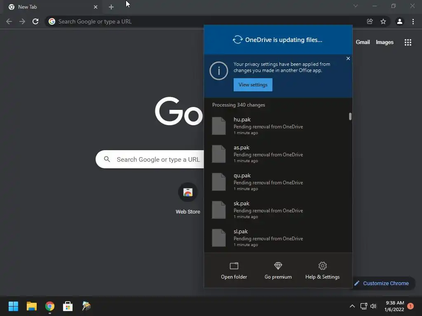Click the sl.pak file icon

[218, 237]
